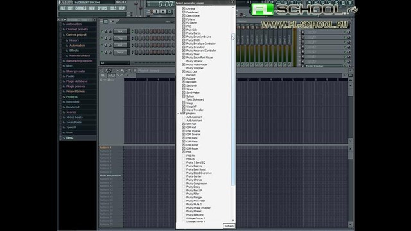Click the main volume slider
411x231 pixels.
(x=136, y=4)
